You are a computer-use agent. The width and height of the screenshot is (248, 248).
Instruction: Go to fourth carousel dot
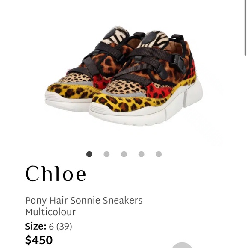pos(142,154)
